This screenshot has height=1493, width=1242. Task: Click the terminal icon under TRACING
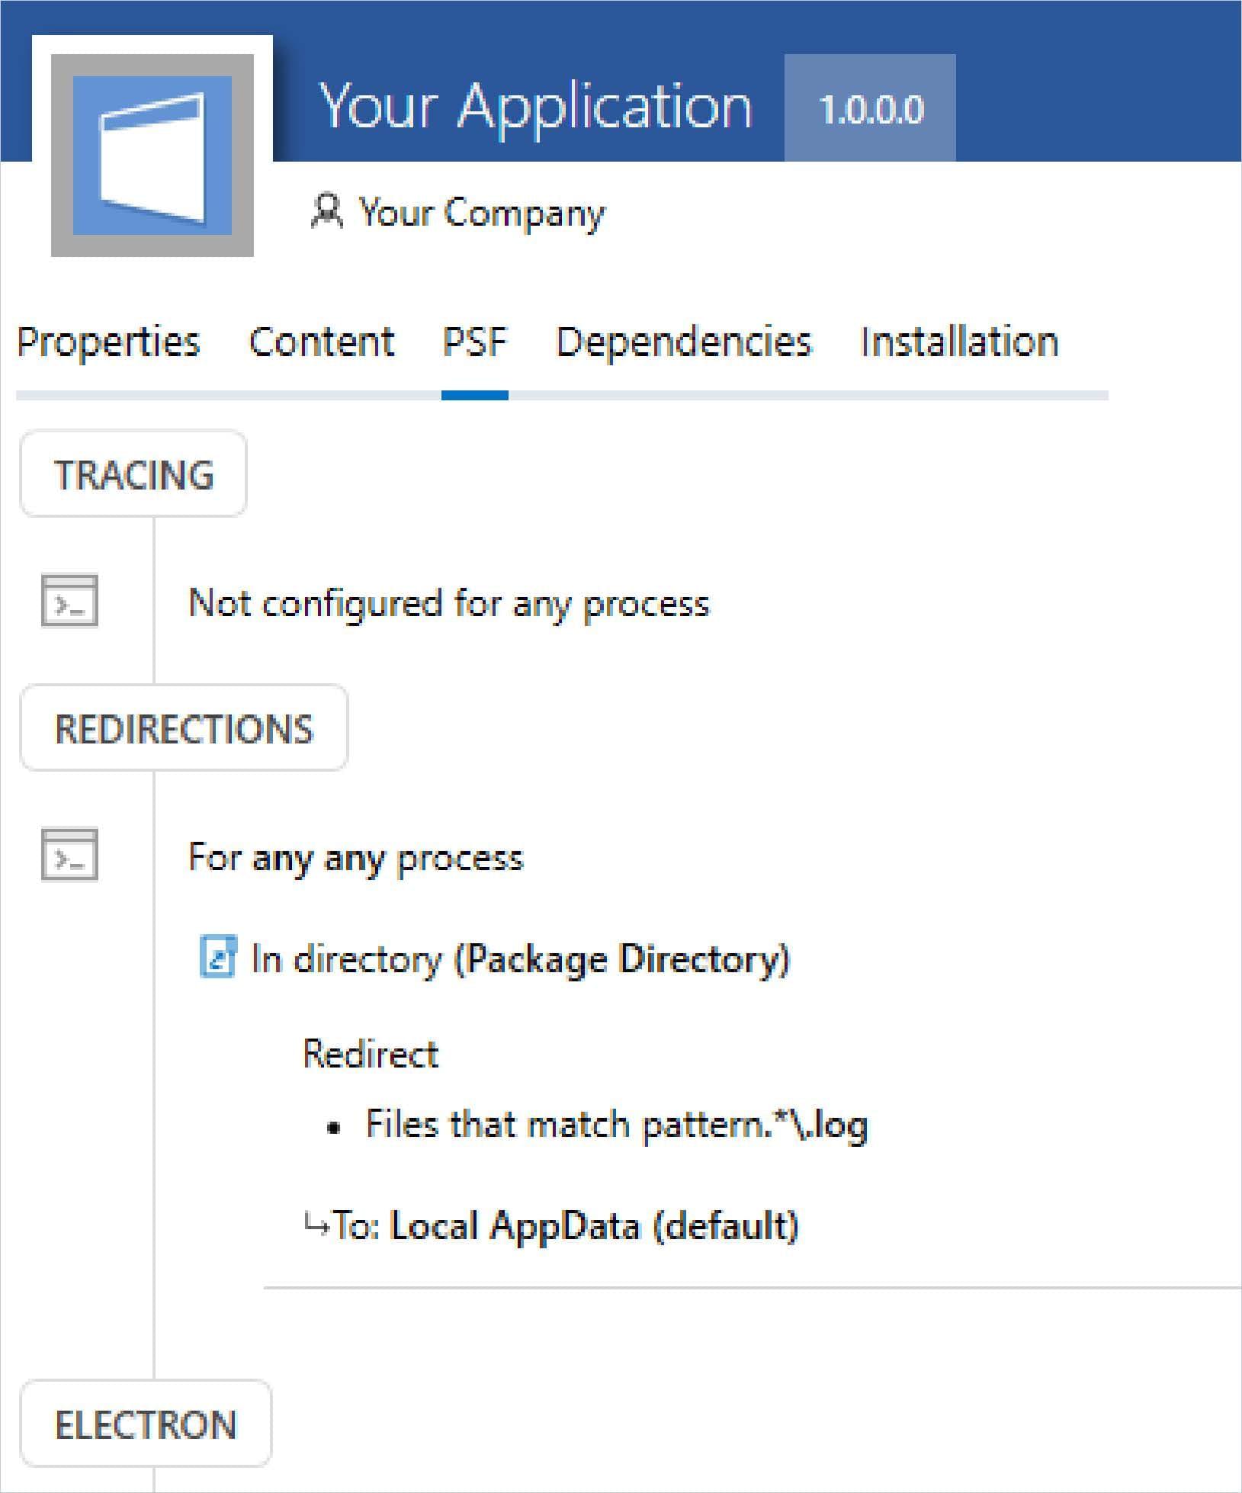pyautogui.click(x=69, y=601)
